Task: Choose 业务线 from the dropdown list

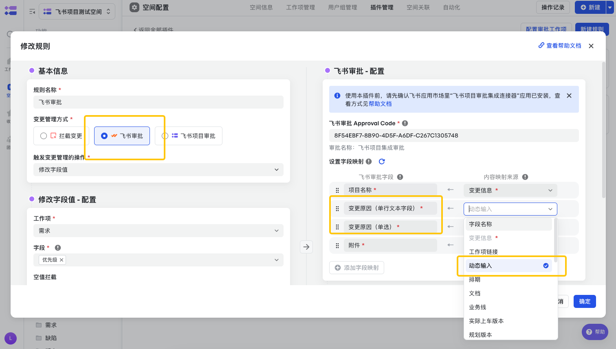Action: [x=509, y=307]
